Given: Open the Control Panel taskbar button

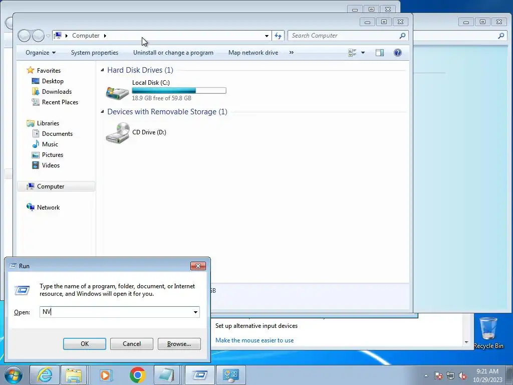Looking at the screenshot, I should (230, 375).
